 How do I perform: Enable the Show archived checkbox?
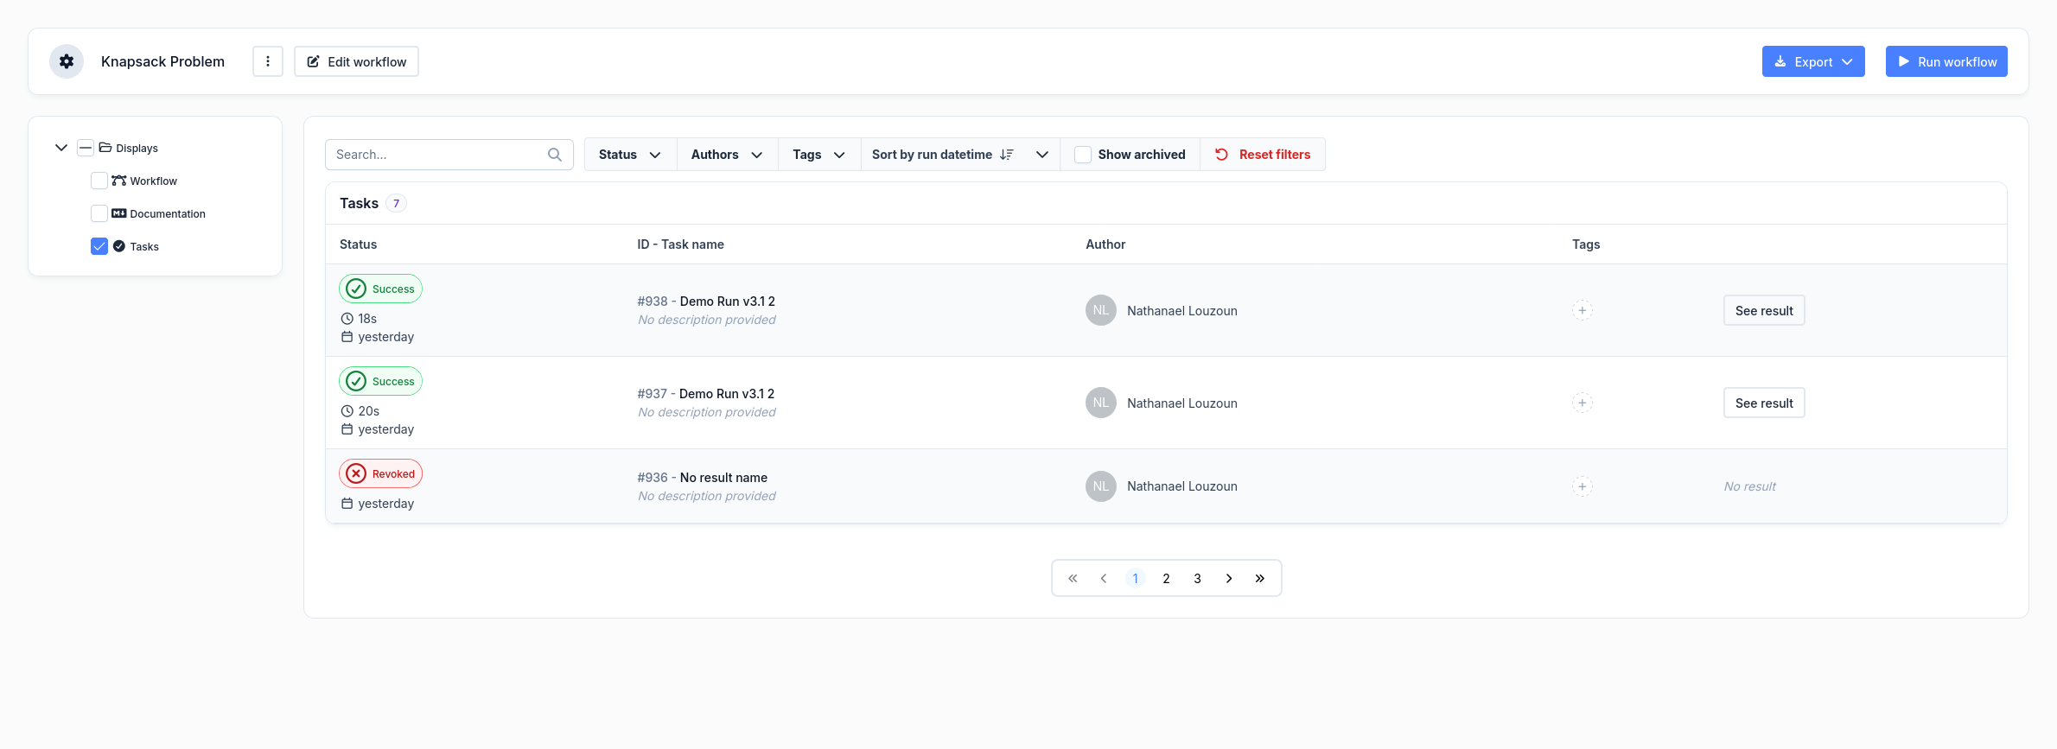pyautogui.click(x=1083, y=155)
